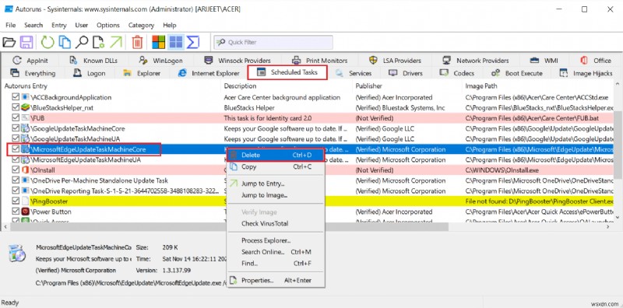Click the file Properties toolbar icon
This screenshot has width=623, height=308.
click(x=98, y=42)
